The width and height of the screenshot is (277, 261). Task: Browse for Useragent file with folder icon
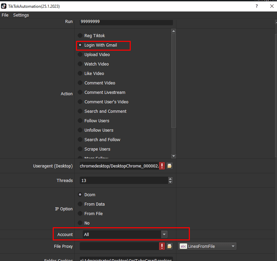(x=170, y=166)
